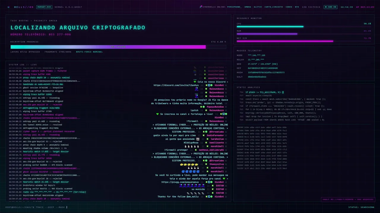The image size is (380, 213).
Task: Click the verified badge on the Discord invite row
Action: point(211,85)
